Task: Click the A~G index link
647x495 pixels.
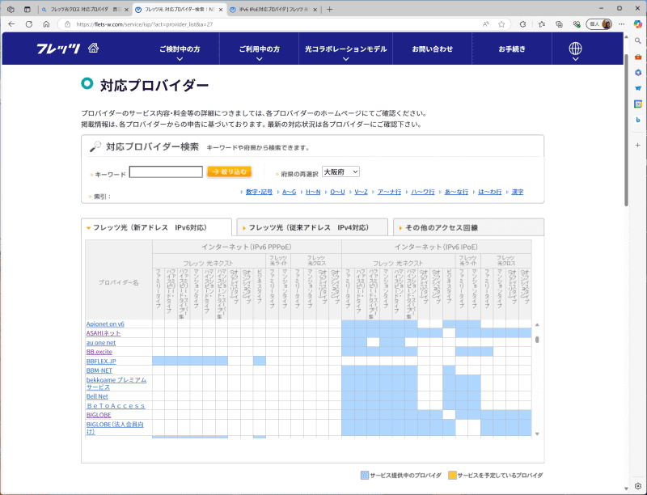Action: pyautogui.click(x=290, y=192)
